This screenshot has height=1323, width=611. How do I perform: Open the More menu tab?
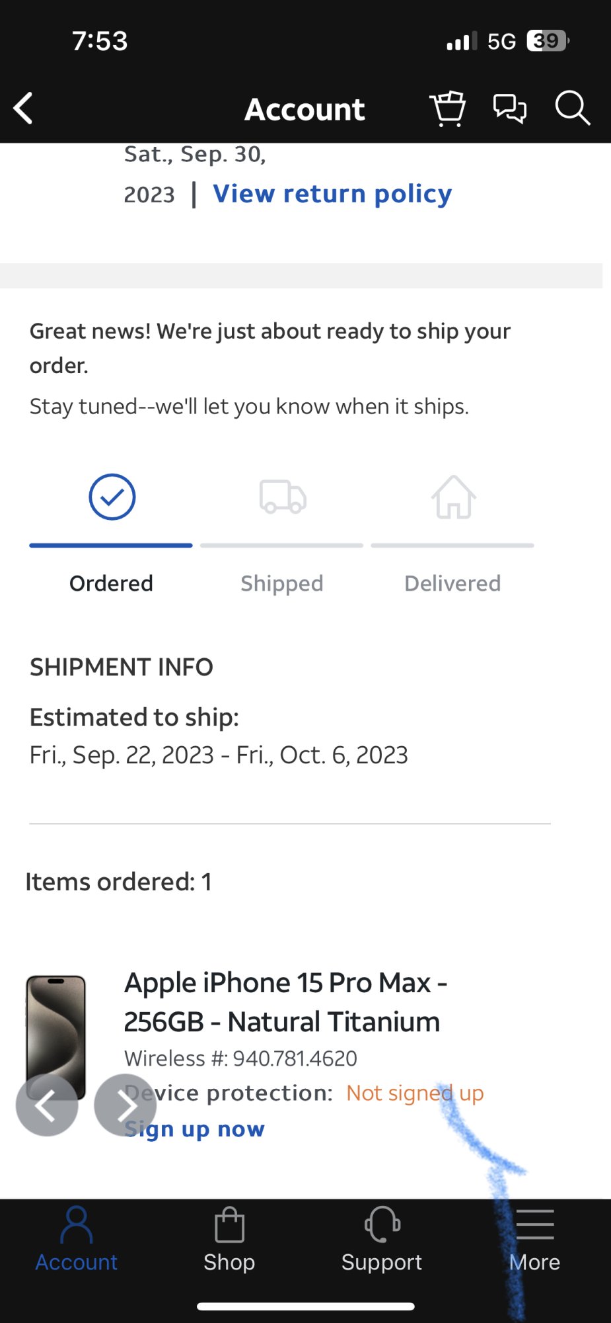tap(534, 1240)
